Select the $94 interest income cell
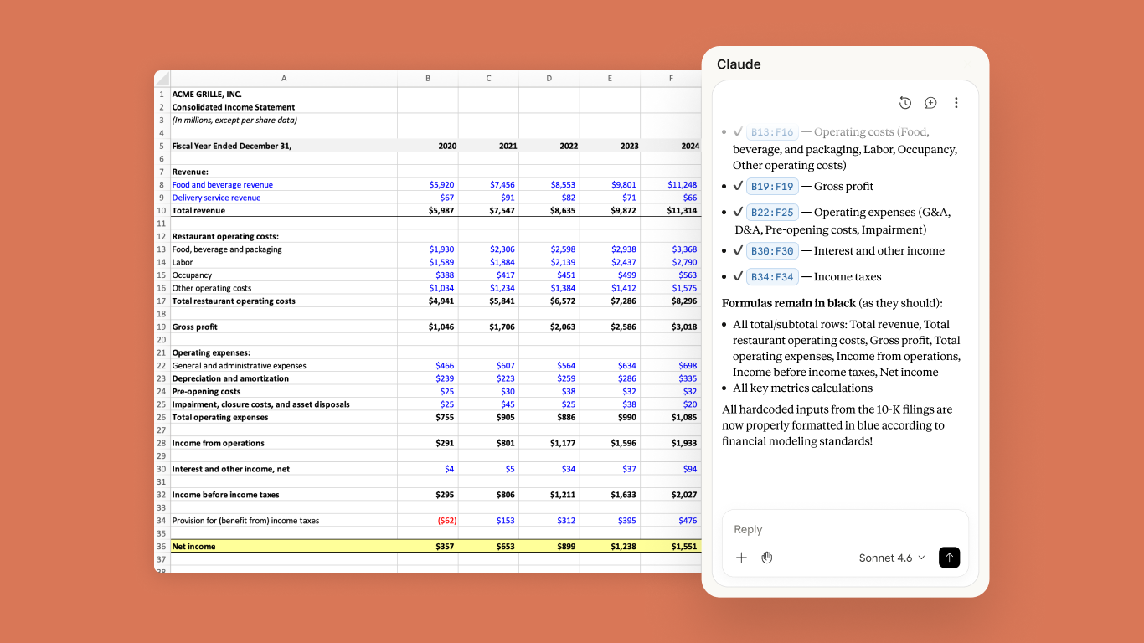The image size is (1144, 643). tap(670, 469)
